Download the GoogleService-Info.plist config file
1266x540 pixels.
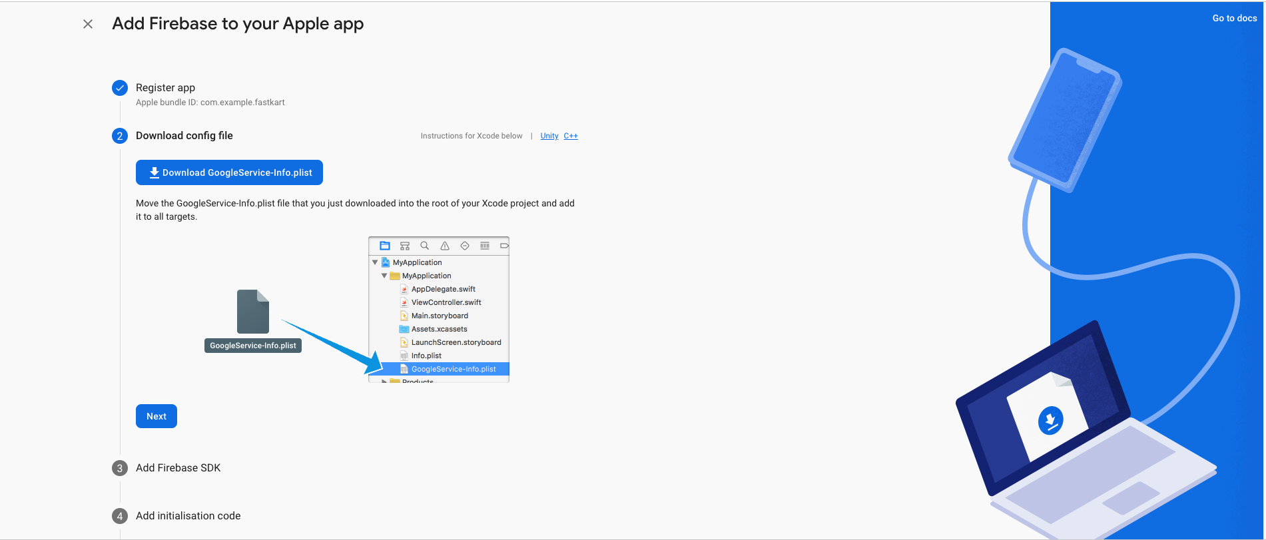point(229,172)
